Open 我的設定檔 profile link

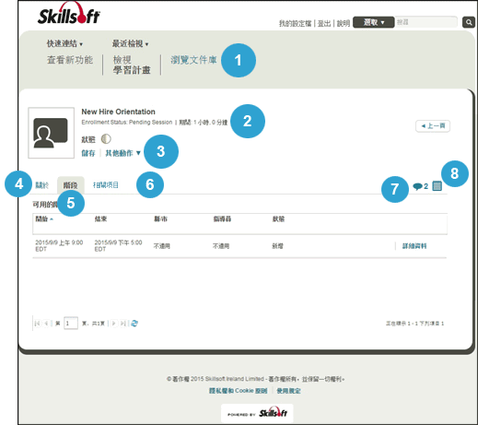[295, 23]
